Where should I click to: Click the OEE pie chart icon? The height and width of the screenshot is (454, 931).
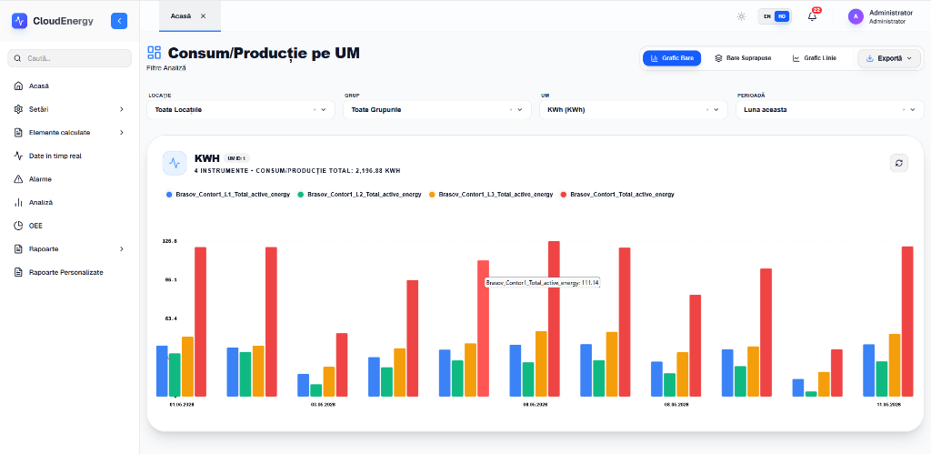pyautogui.click(x=18, y=226)
